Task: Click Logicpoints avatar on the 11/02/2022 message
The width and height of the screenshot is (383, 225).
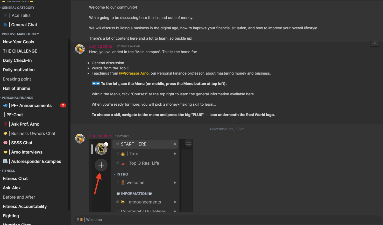Action: tap(80, 49)
